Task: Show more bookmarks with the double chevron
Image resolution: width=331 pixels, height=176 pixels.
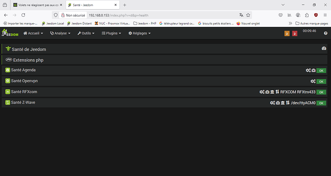Action: pyautogui.click(x=291, y=23)
